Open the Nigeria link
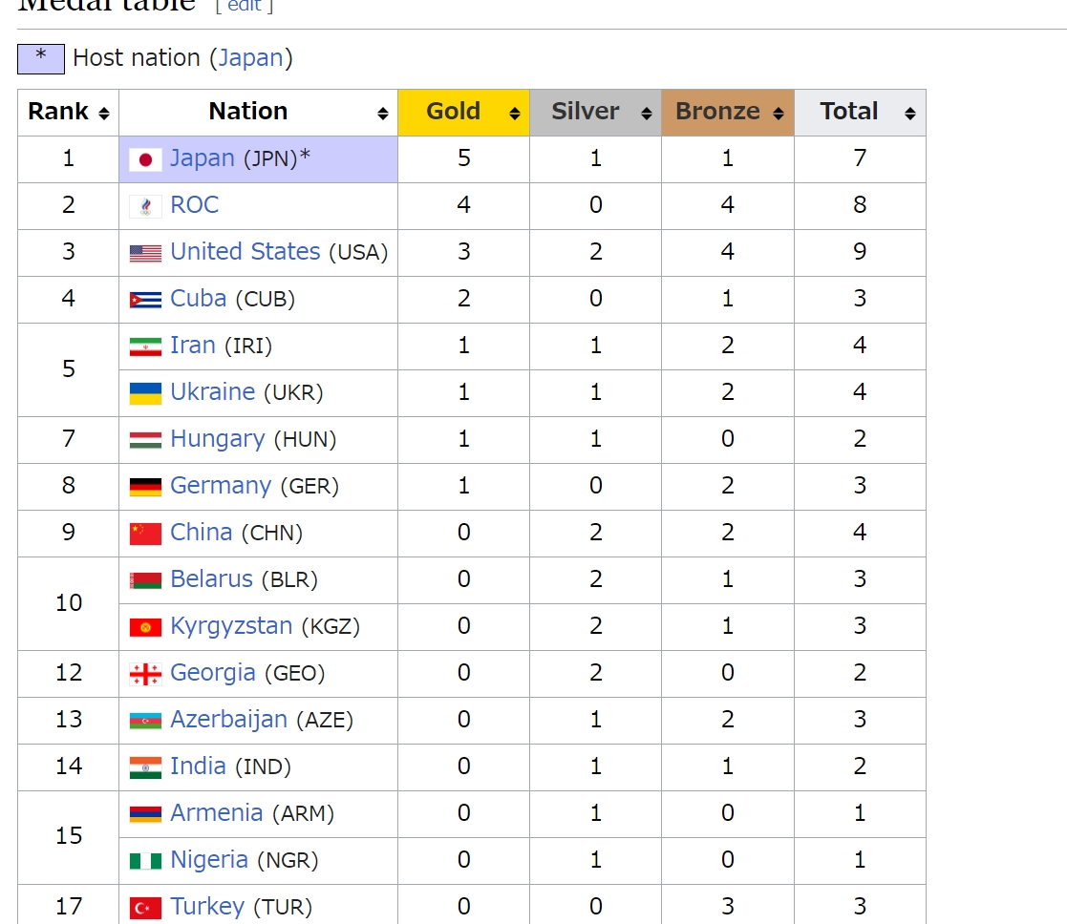 tap(209, 860)
